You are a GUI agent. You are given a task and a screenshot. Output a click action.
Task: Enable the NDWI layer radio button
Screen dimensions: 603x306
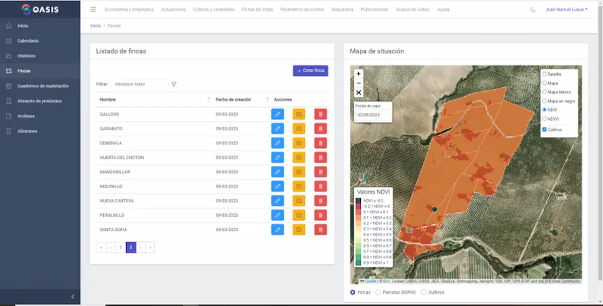pos(545,119)
